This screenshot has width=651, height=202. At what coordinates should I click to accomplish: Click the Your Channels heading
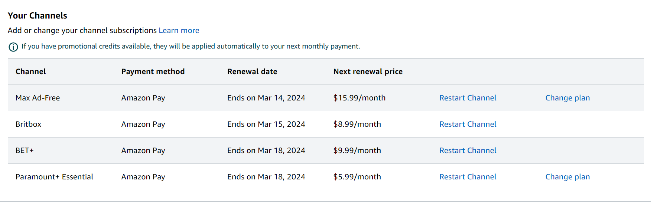click(x=37, y=16)
